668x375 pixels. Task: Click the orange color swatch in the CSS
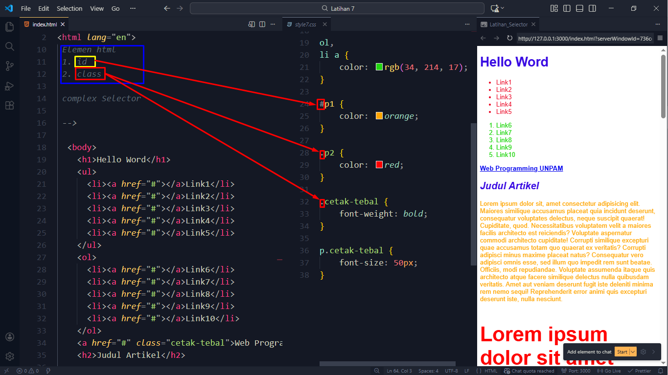[378, 116]
